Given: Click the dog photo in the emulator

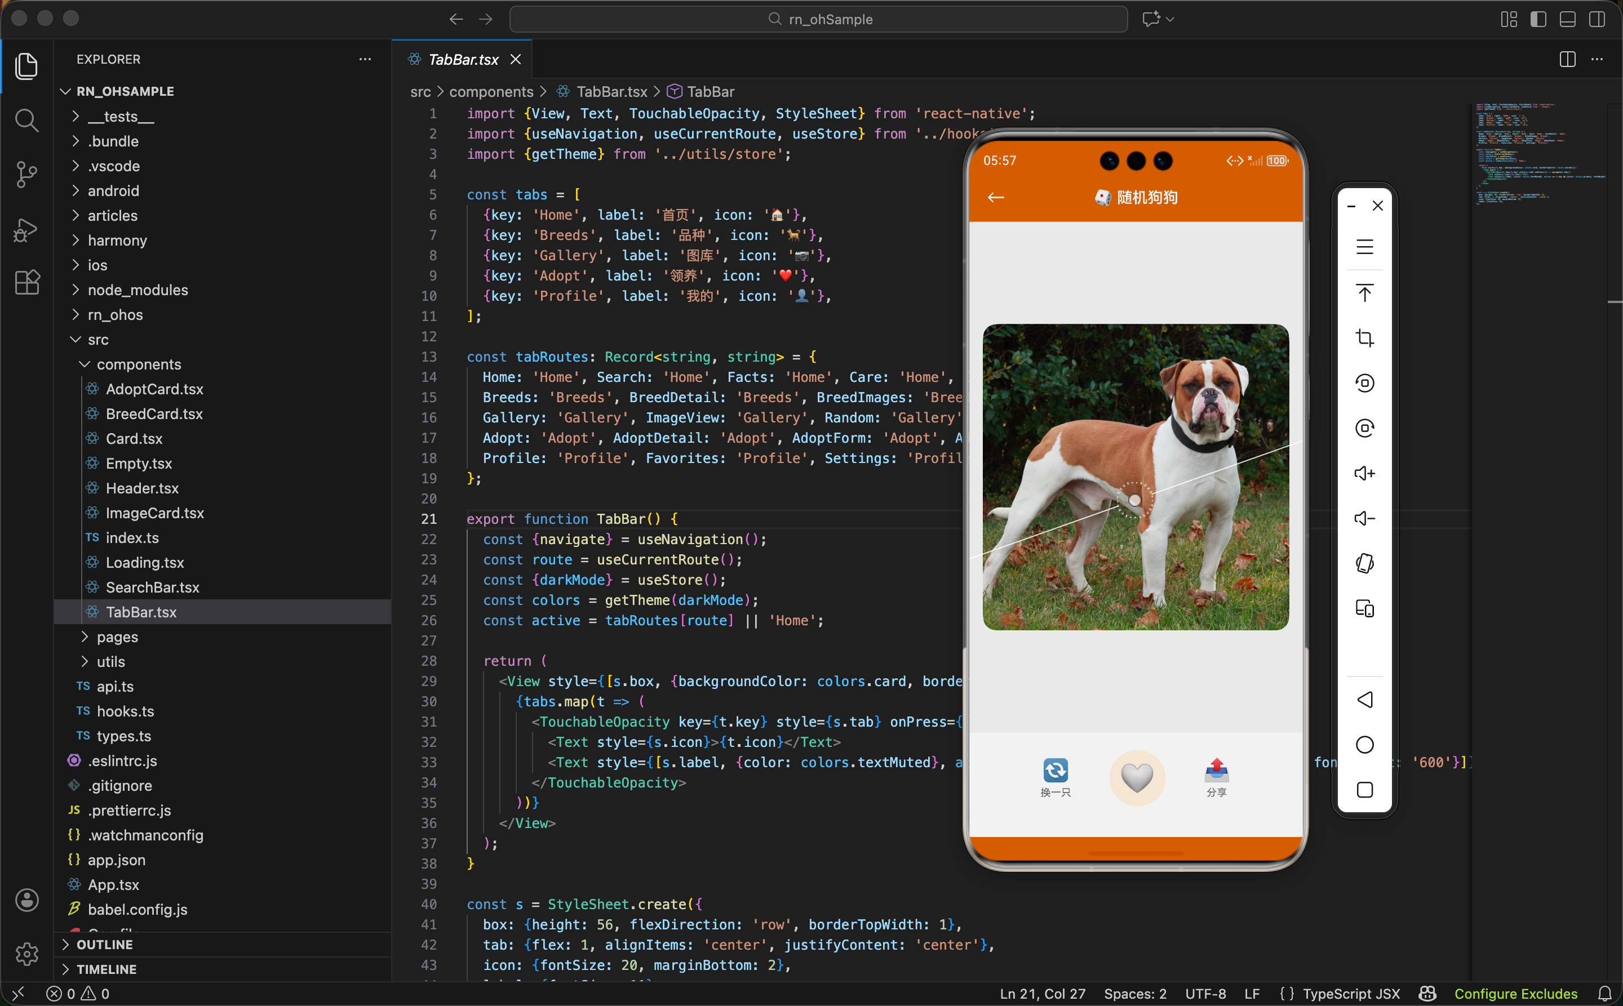Looking at the screenshot, I should pos(1136,477).
